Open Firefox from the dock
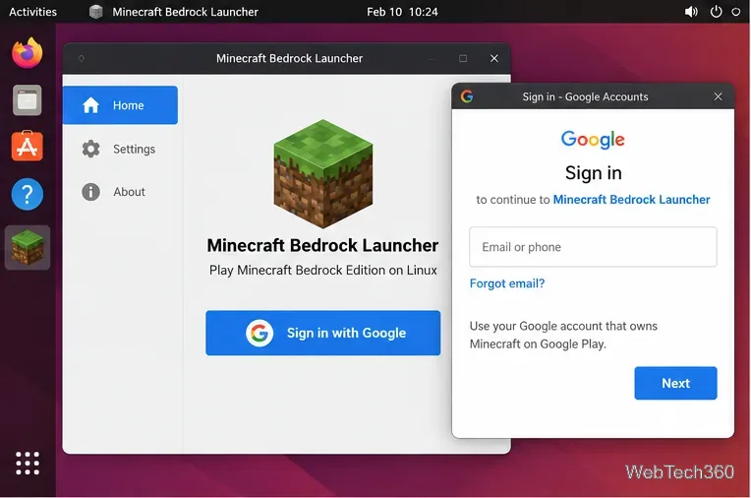 click(x=28, y=53)
